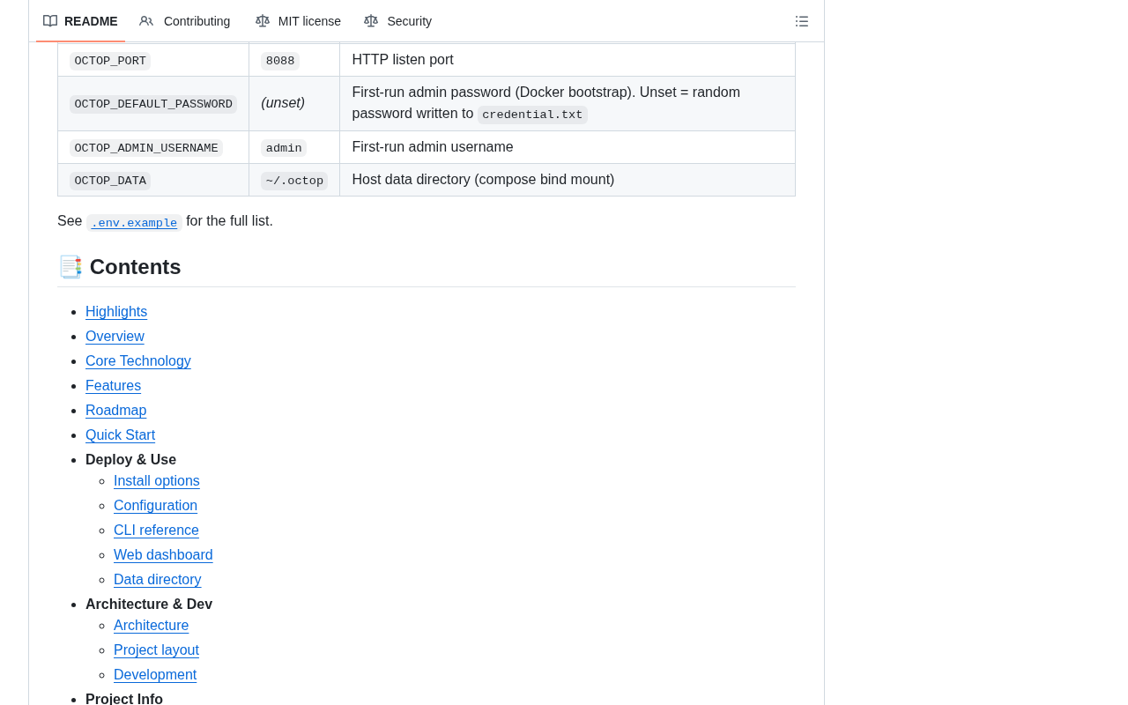This screenshot has height=705, width=1128.
Task: Click the Host data directory description
Action: 483,180
